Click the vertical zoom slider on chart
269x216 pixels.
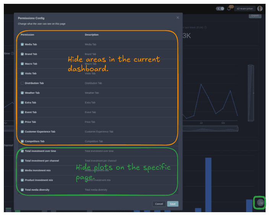coord(251,93)
